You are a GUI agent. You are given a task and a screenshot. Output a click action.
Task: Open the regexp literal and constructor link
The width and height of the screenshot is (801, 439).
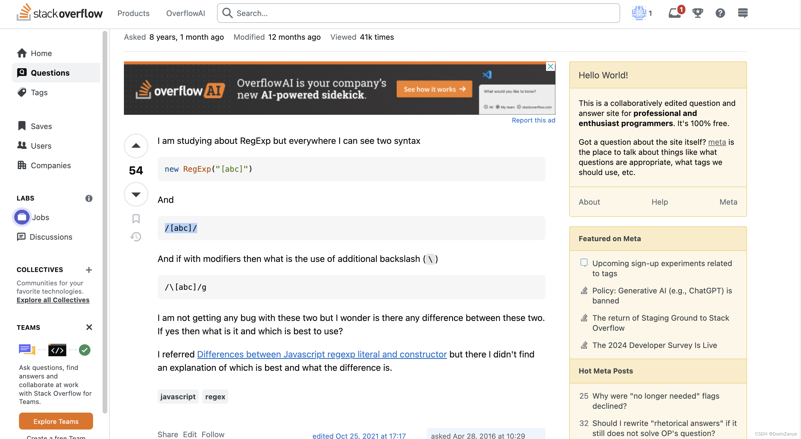[x=322, y=354]
